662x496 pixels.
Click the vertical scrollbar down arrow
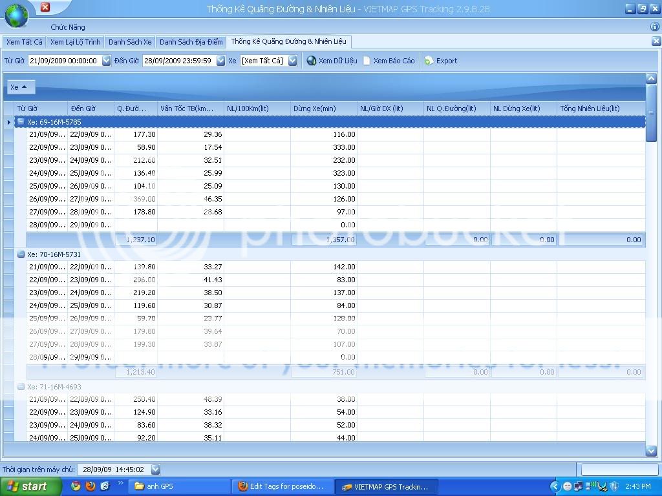651,451
